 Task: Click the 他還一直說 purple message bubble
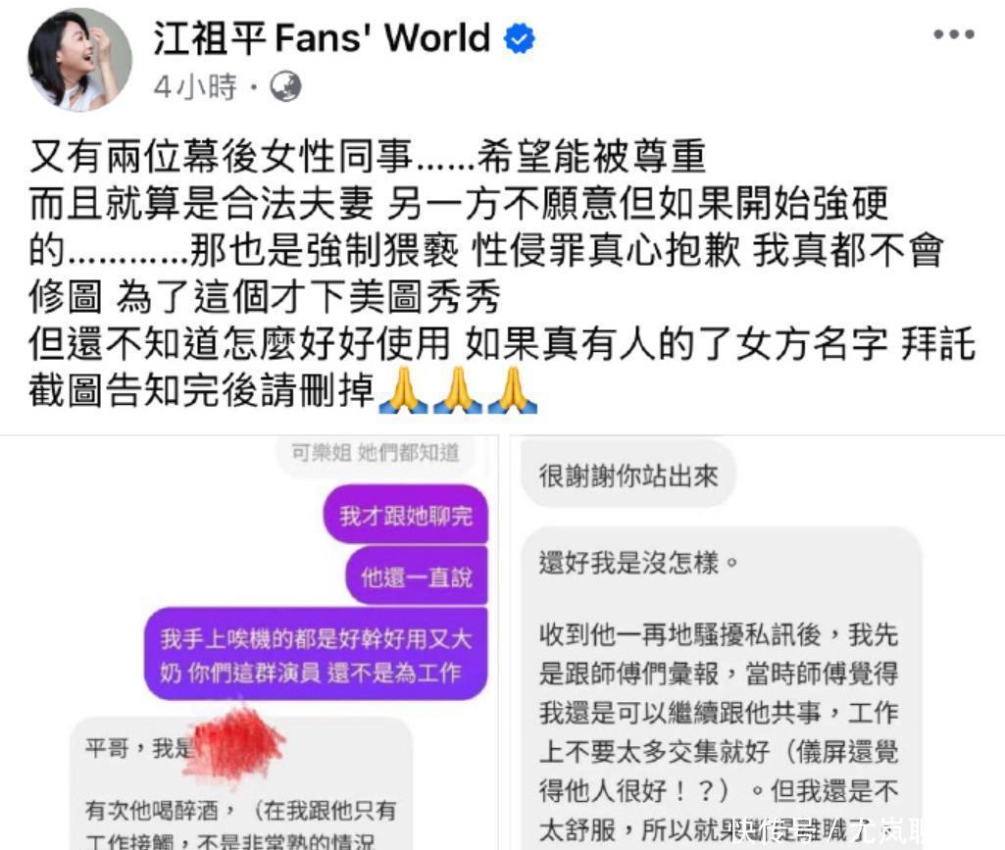417,576
